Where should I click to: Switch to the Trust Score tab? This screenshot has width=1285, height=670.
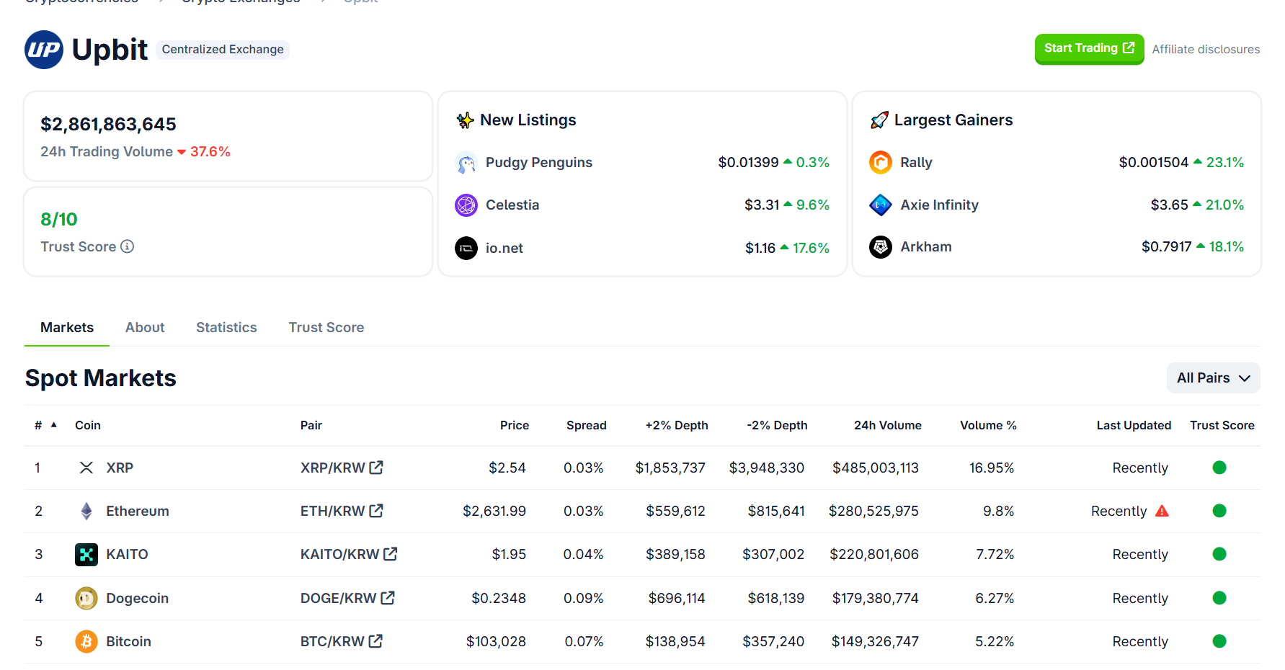(326, 328)
